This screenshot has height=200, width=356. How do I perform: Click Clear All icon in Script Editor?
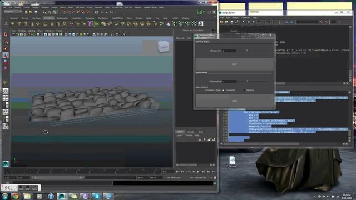254,22
